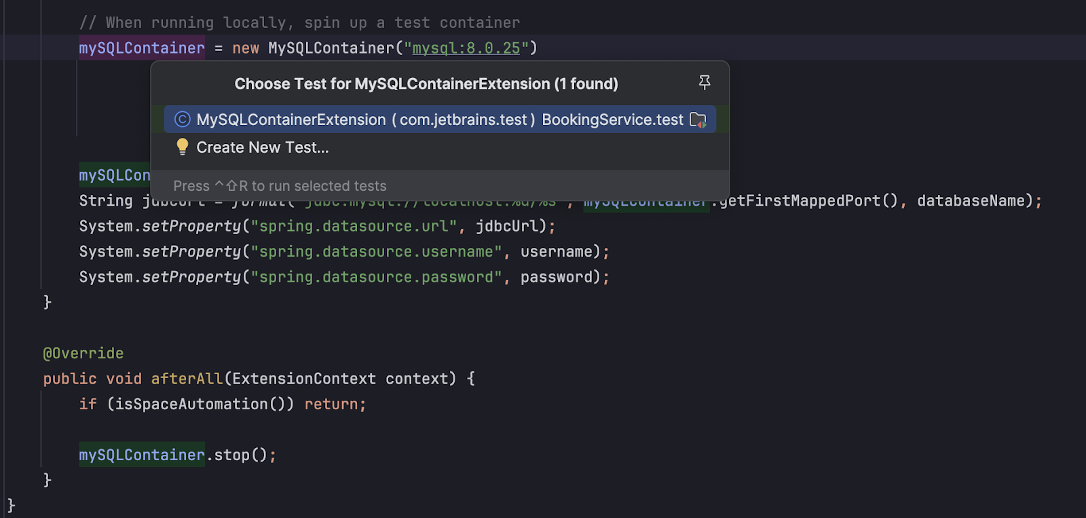Click the run selected tests shortcut hint

[280, 186]
